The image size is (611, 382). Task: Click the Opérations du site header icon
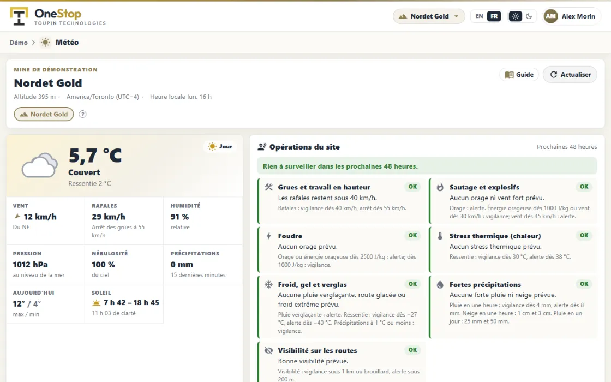coord(262,147)
